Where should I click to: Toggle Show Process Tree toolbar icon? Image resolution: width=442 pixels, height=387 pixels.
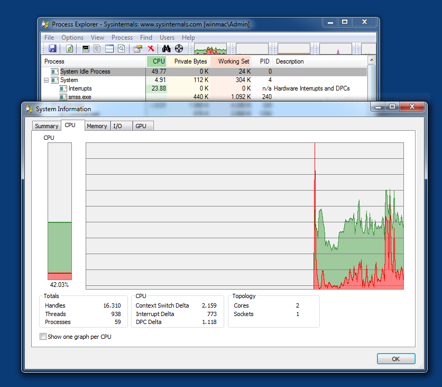click(97, 49)
